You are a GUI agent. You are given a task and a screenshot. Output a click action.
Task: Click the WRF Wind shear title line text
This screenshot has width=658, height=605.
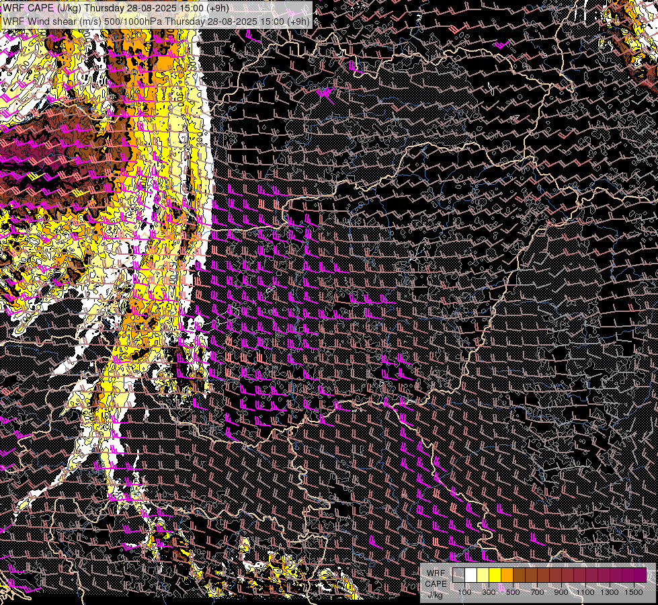click(156, 22)
